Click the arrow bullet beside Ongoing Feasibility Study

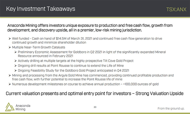(15, 70)
